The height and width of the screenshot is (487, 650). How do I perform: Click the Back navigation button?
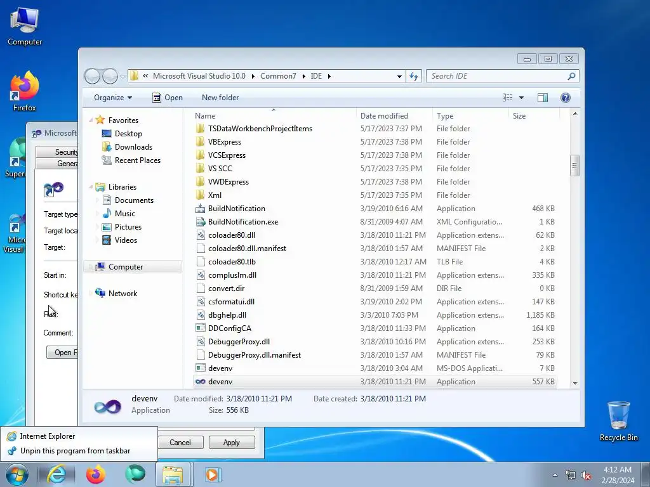click(x=92, y=76)
